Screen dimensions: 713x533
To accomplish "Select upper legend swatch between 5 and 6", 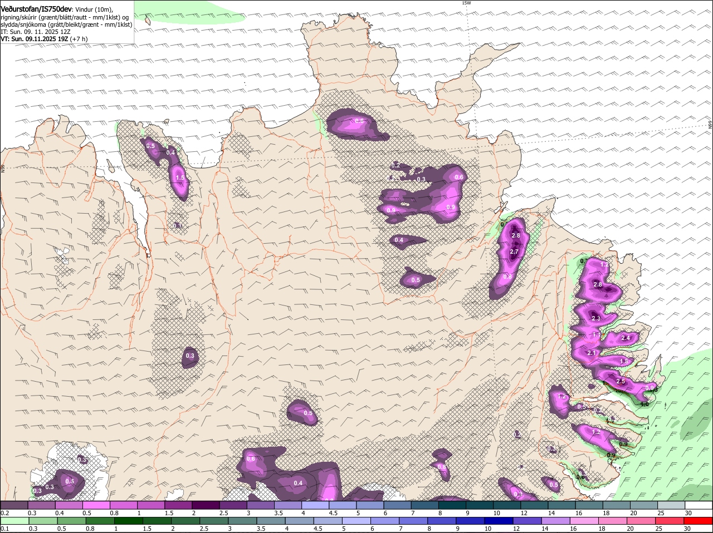I will click(370, 505).
